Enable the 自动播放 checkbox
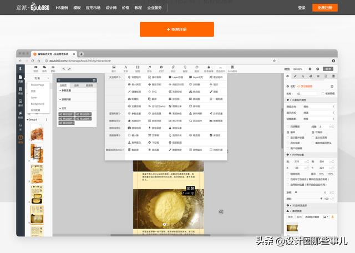This screenshot has width=355, height=253. coord(288,126)
